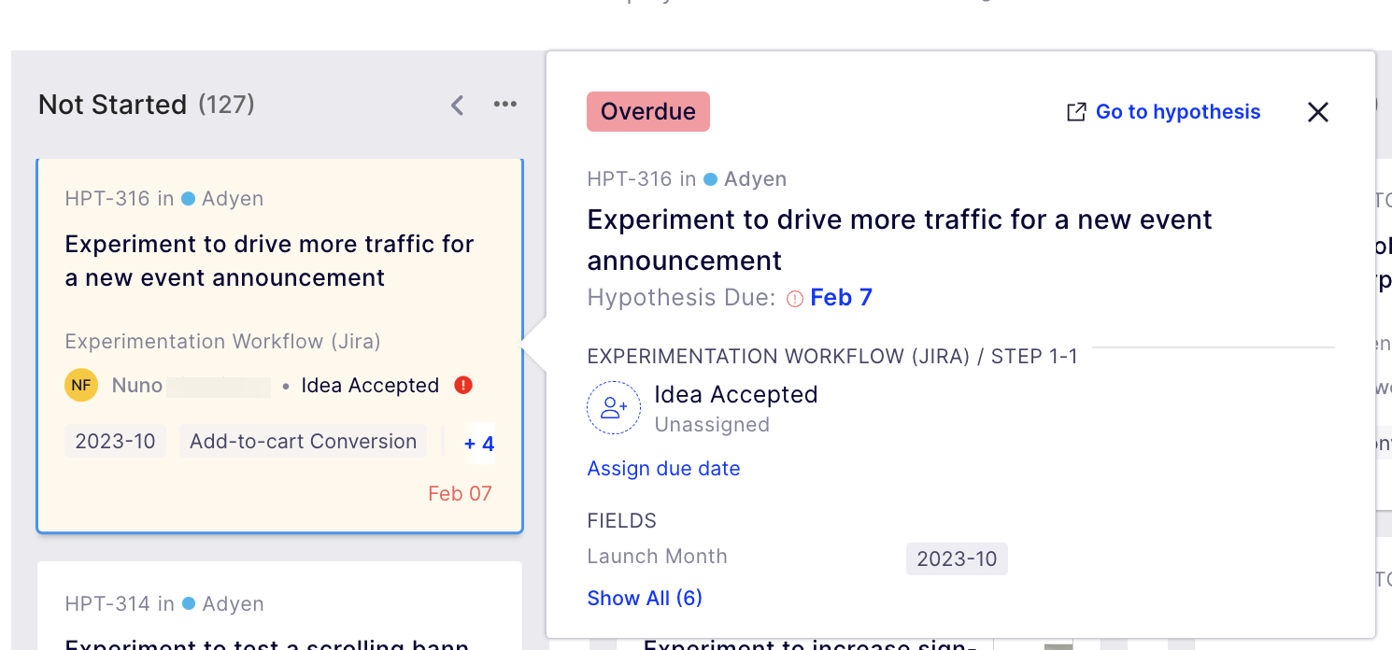Expand fields with Show All (6)

point(645,599)
